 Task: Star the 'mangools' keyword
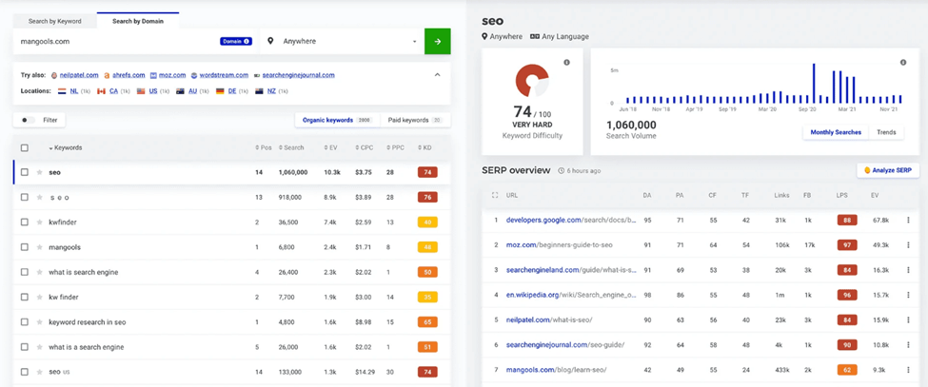tap(40, 247)
